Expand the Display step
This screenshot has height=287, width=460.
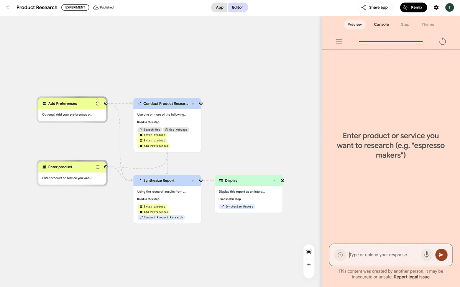[x=275, y=180]
